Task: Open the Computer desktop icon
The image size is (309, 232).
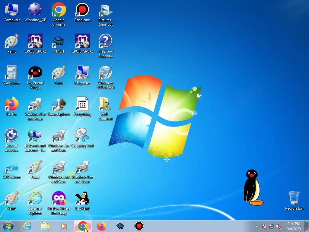Action: [x=12, y=12]
